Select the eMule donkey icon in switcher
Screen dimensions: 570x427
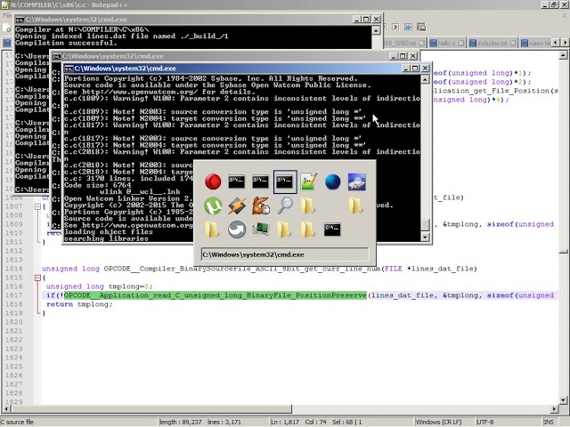(x=261, y=205)
